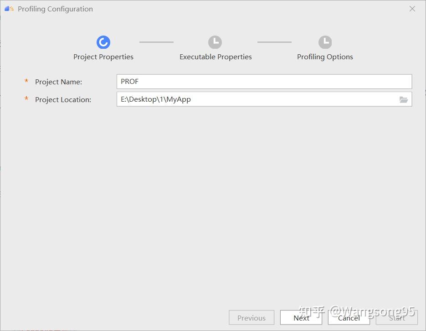426x331 pixels.
Task: Click the Profiling Options clock icon
Action: [x=325, y=42]
